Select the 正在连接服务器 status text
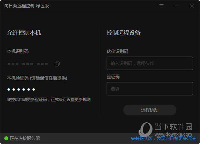The width and height of the screenshot is (200, 144). tap(25, 138)
